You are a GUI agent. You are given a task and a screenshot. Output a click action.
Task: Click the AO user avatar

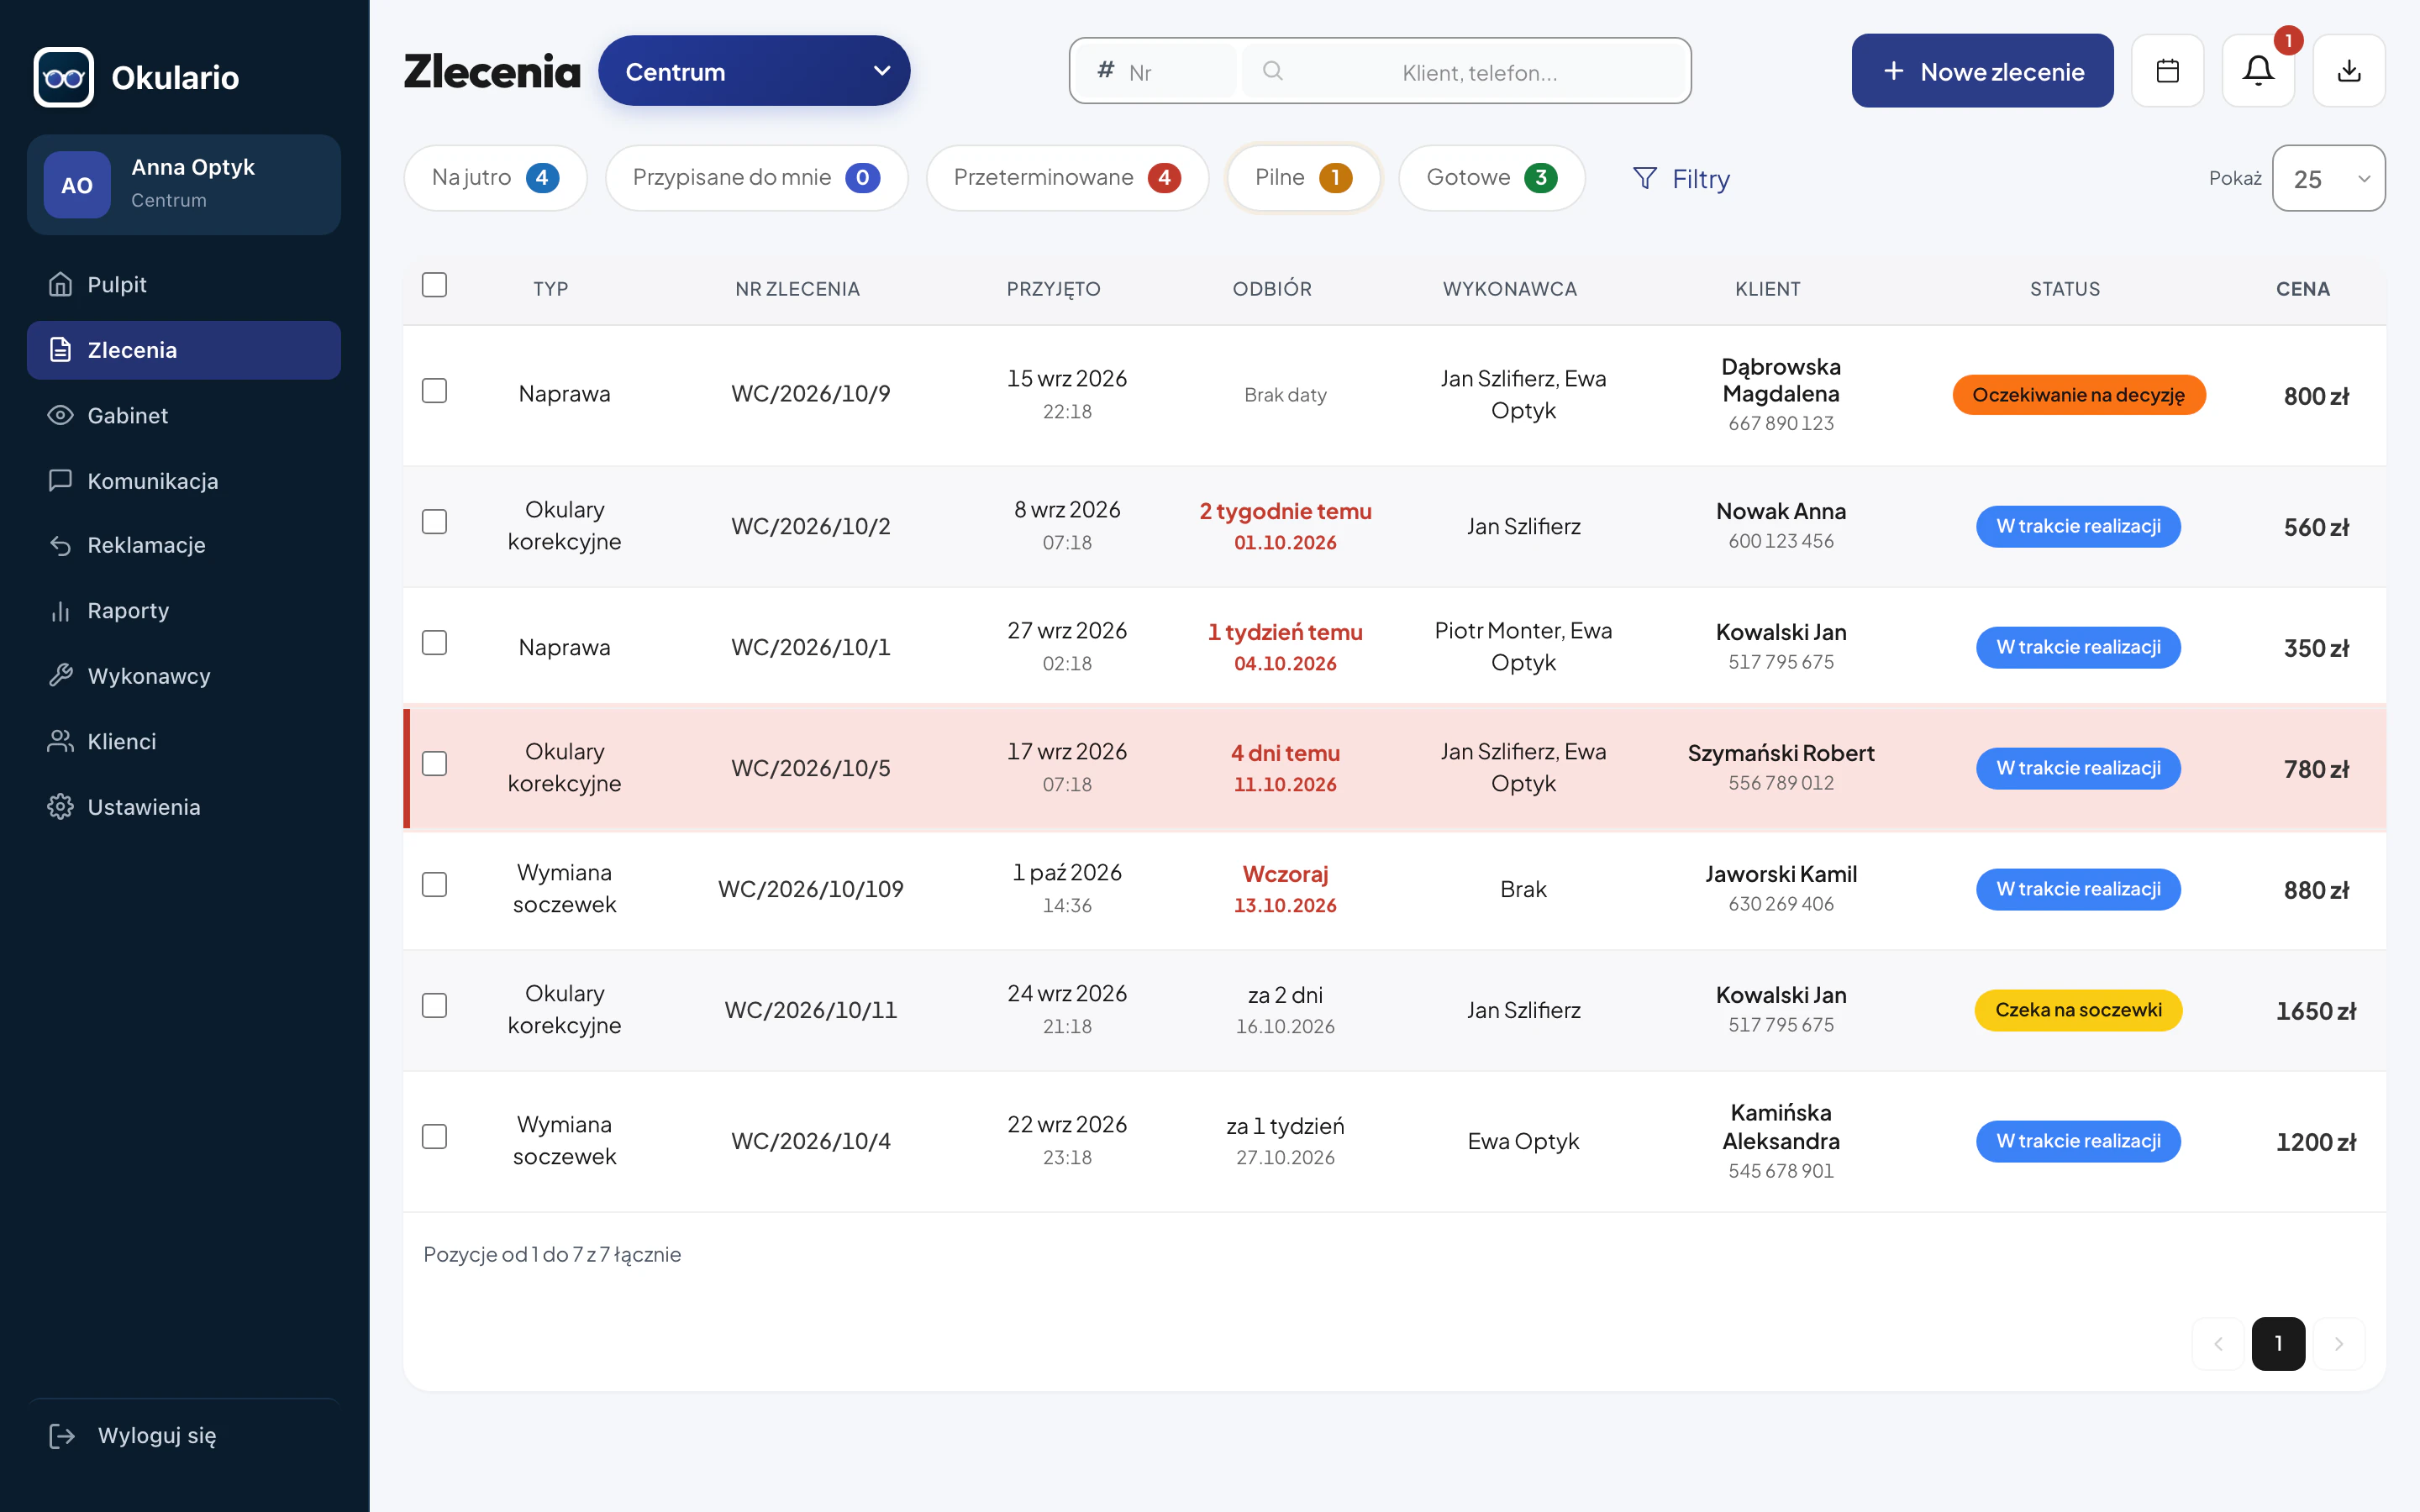pos(77,185)
